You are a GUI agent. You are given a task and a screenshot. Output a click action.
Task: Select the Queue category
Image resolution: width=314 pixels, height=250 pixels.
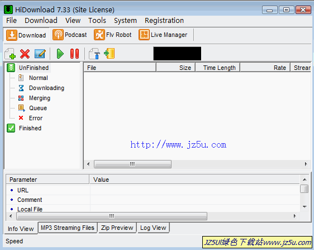(38, 108)
